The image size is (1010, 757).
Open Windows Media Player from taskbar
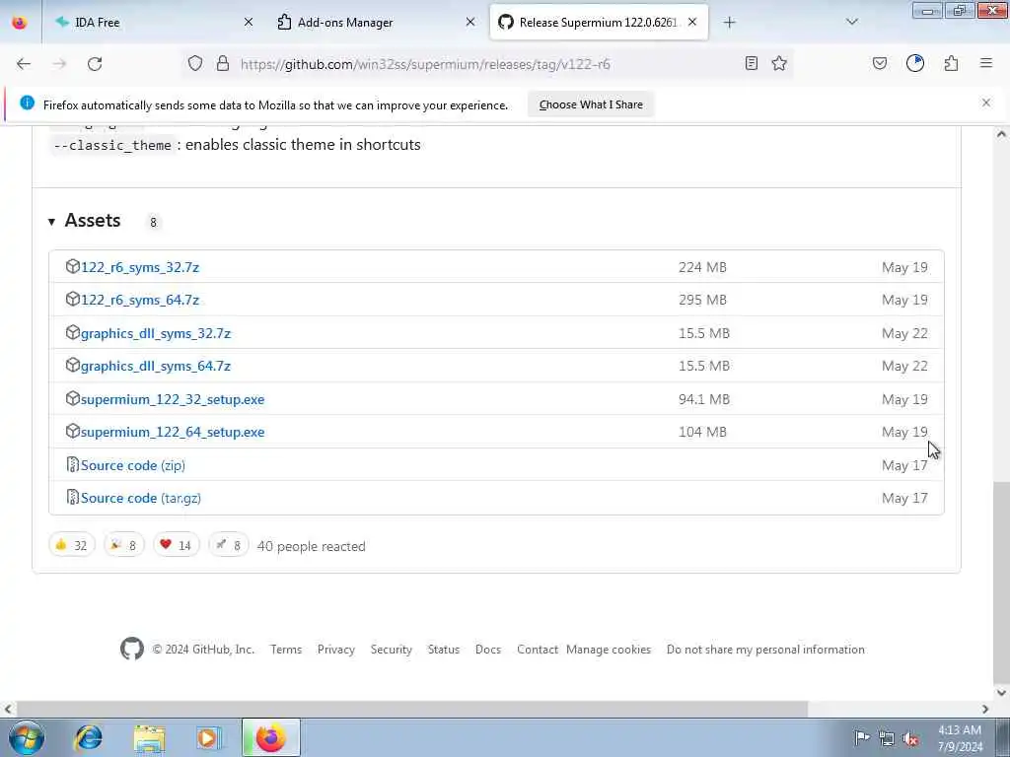point(208,737)
